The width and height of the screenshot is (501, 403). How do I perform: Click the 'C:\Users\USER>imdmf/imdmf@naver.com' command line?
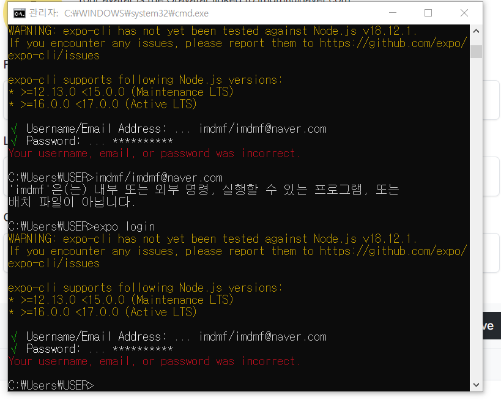click(116, 177)
